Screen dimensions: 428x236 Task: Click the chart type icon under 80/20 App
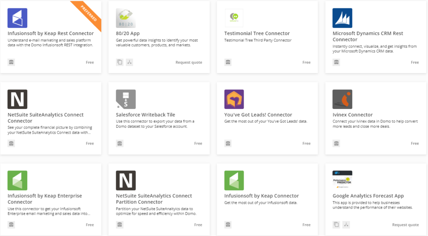coord(130,62)
